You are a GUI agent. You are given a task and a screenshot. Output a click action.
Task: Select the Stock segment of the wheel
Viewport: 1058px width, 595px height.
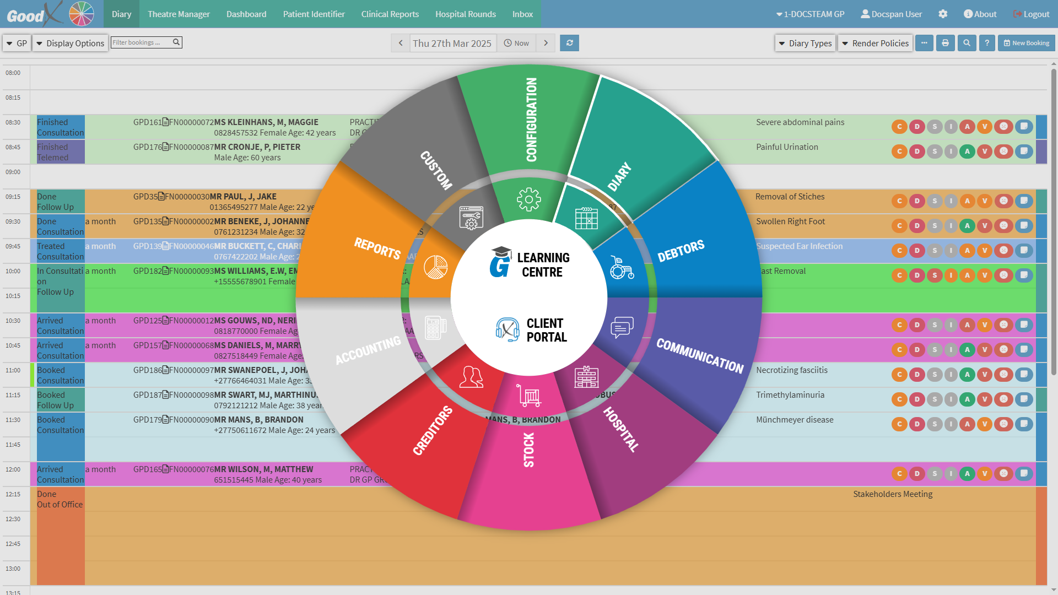coord(528,450)
